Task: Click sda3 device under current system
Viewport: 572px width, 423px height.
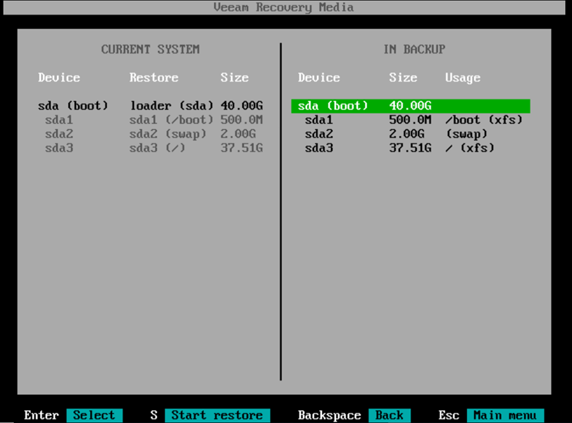Action: (58, 148)
